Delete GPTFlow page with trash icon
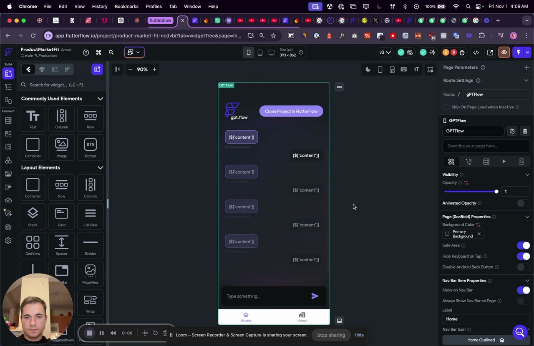The width and height of the screenshot is (534, 346). click(x=525, y=131)
